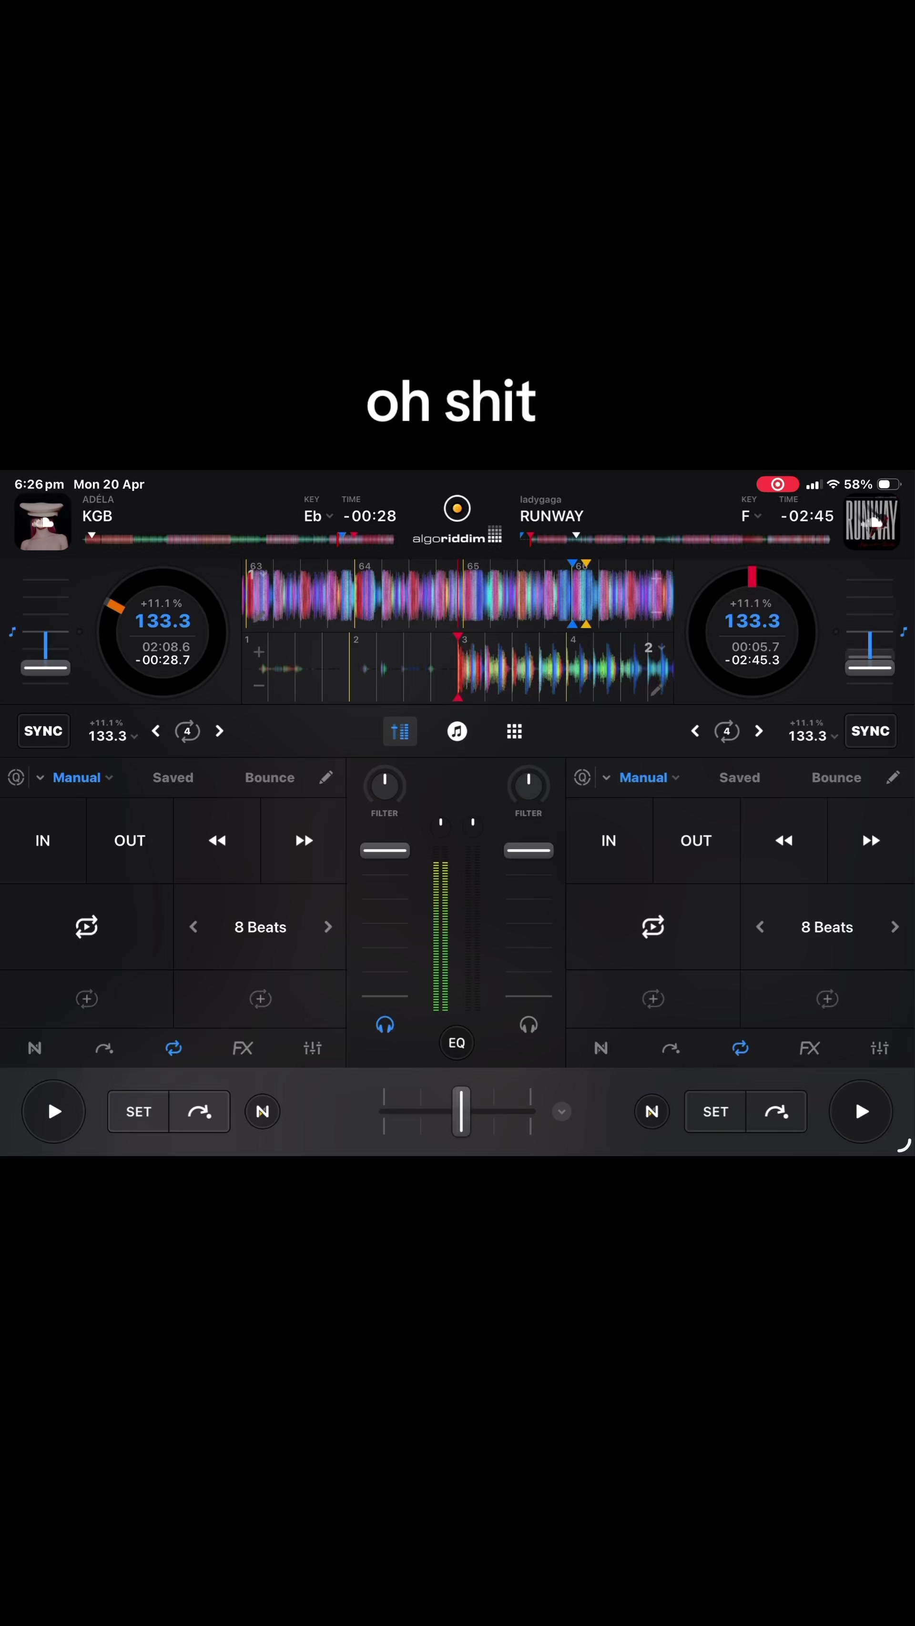This screenshot has width=915, height=1626.
Task: Click the crossfader handle
Action: click(x=461, y=1112)
